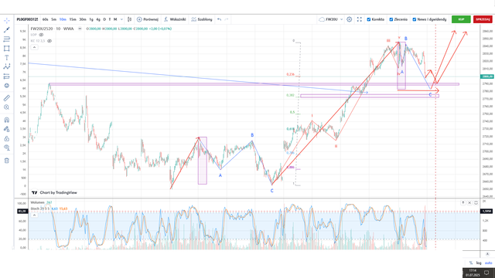Click the Stoch 21 3 5 indicator label
The height and width of the screenshot is (278, 495).
click(40, 208)
